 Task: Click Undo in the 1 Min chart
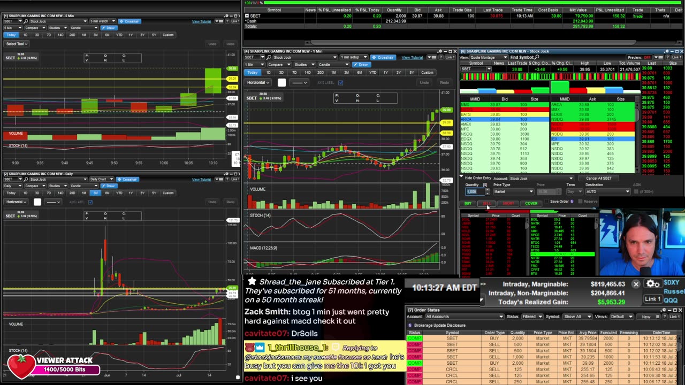pos(424,83)
